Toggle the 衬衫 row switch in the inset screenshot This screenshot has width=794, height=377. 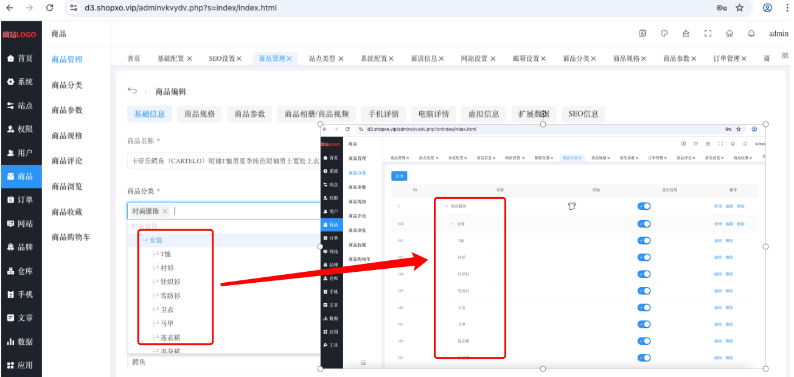[x=644, y=257]
